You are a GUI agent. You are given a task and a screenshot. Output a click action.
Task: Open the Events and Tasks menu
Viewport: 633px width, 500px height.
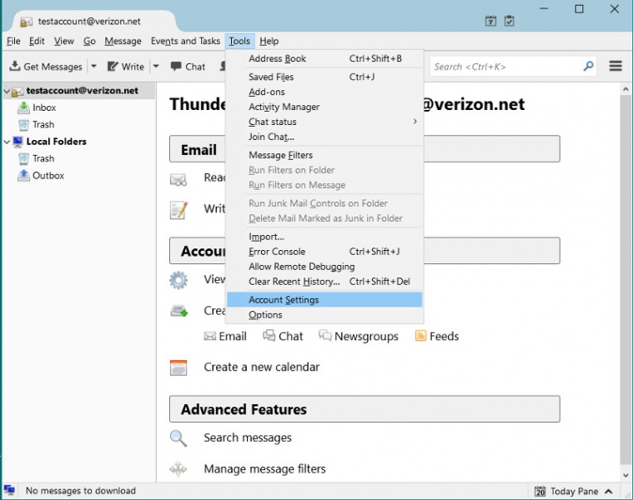pos(185,41)
